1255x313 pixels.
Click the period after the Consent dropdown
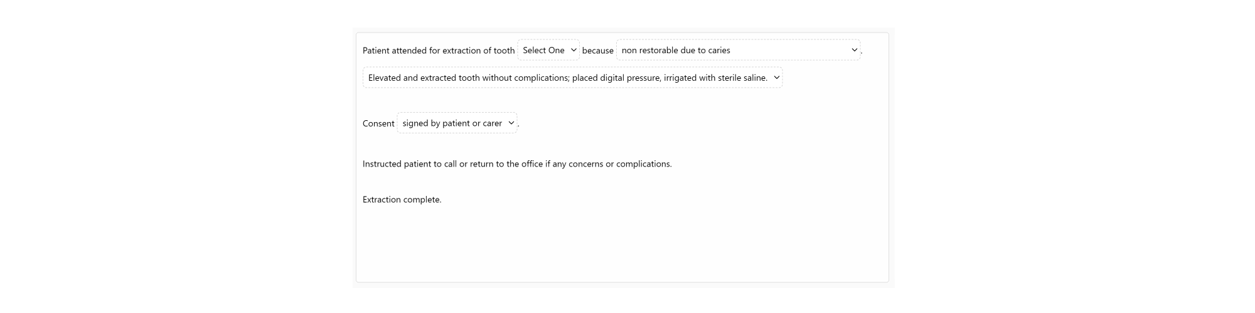pyautogui.click(x=518, y=125)
